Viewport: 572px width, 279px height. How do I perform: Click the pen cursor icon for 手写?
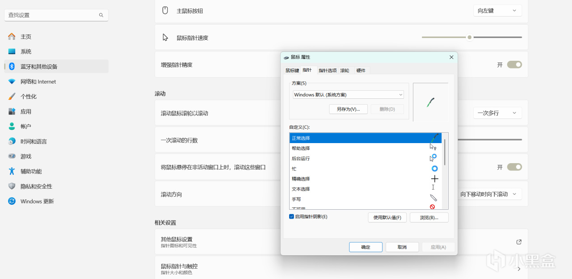(433, 198)
